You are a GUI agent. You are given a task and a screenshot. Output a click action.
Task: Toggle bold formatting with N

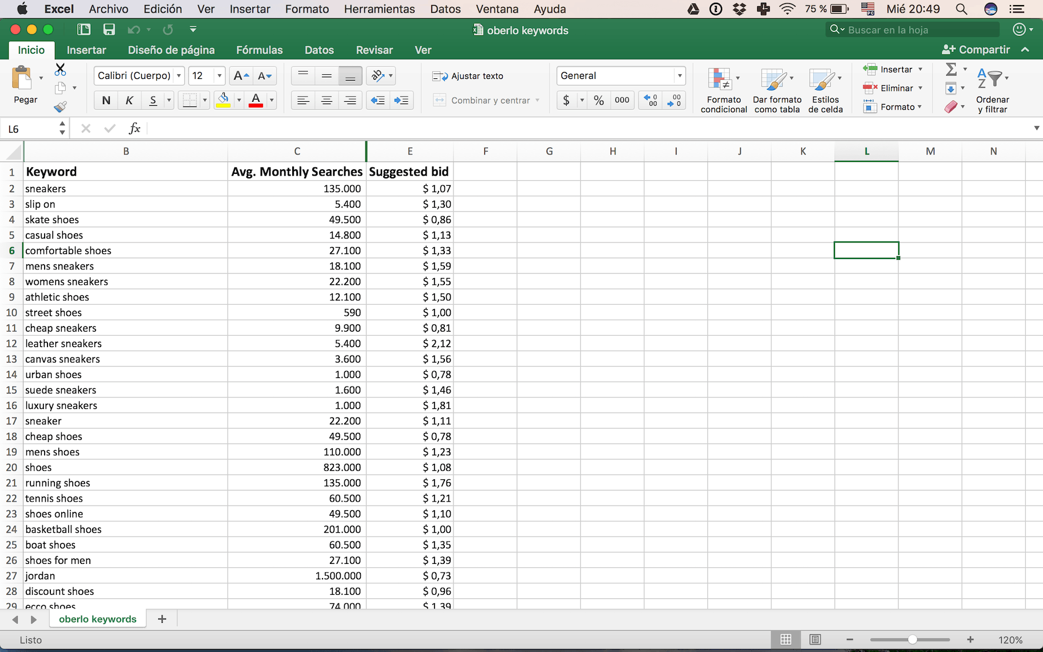[x=105, y=100]
